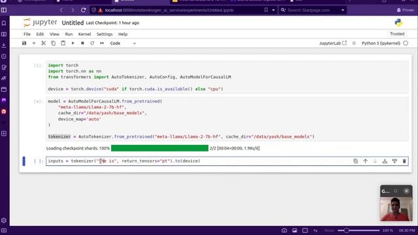Click the AutoModelForCausalLM.from_pretrained code cell
This screenshot has width=418, height=235.
tap(227, 119)
